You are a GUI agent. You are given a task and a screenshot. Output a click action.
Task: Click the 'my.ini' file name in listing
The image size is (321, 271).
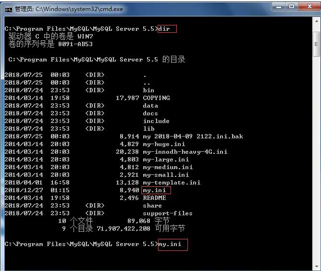154,190
